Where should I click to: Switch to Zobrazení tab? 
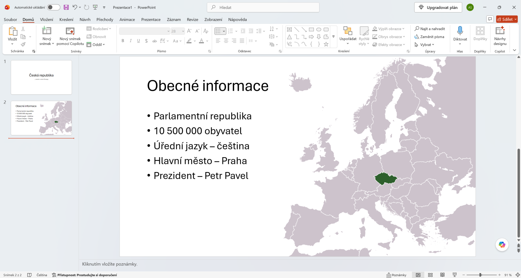(213, 20)
